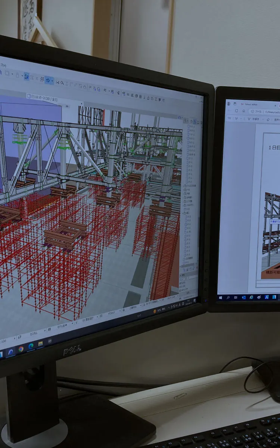
Task: Expand dropdown arrow beside 3D view icon
Action: pyautogui.click(x=53, y=81)
